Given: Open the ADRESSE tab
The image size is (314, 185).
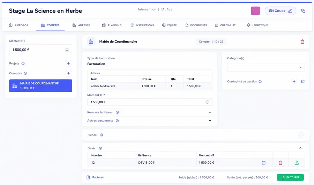Looking at the screenshot, I should point(81,25).
